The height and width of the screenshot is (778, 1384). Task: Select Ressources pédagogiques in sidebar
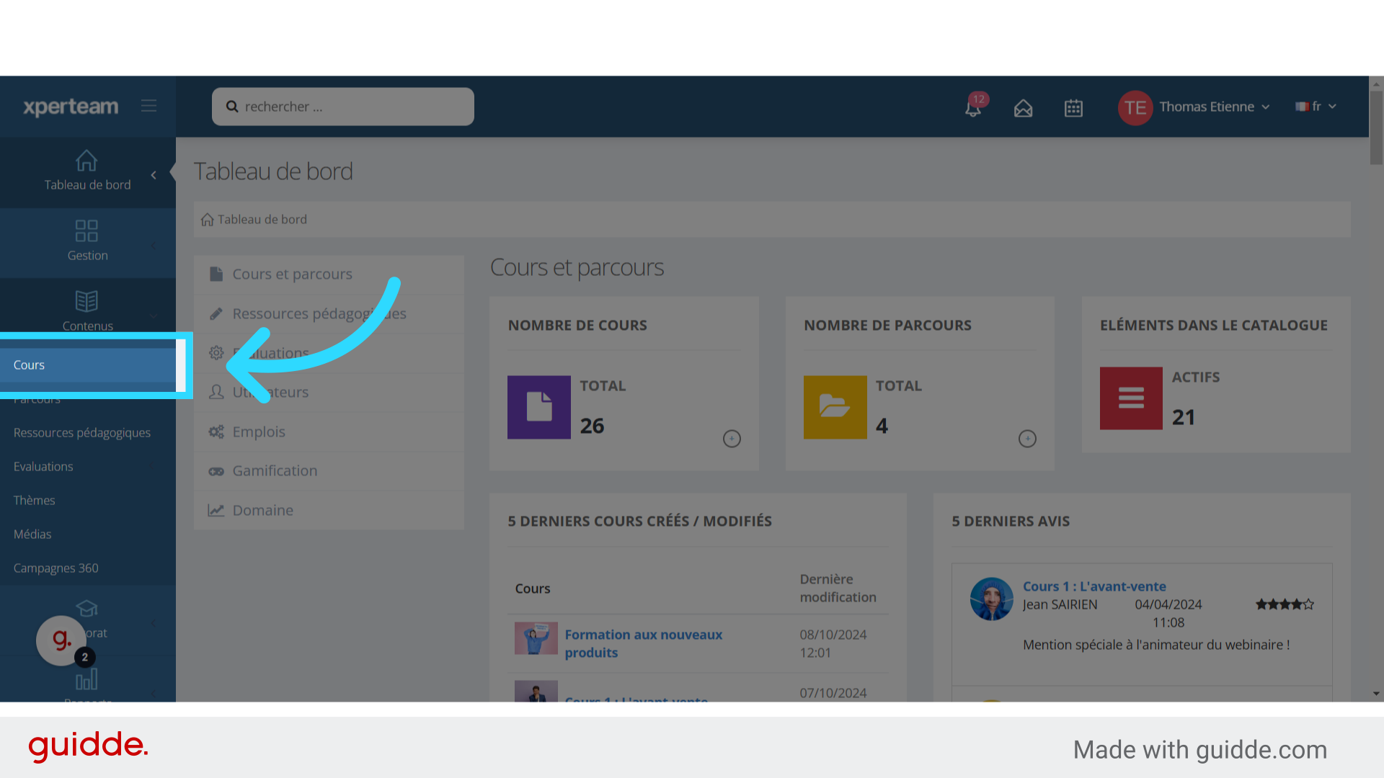[81, 433]
